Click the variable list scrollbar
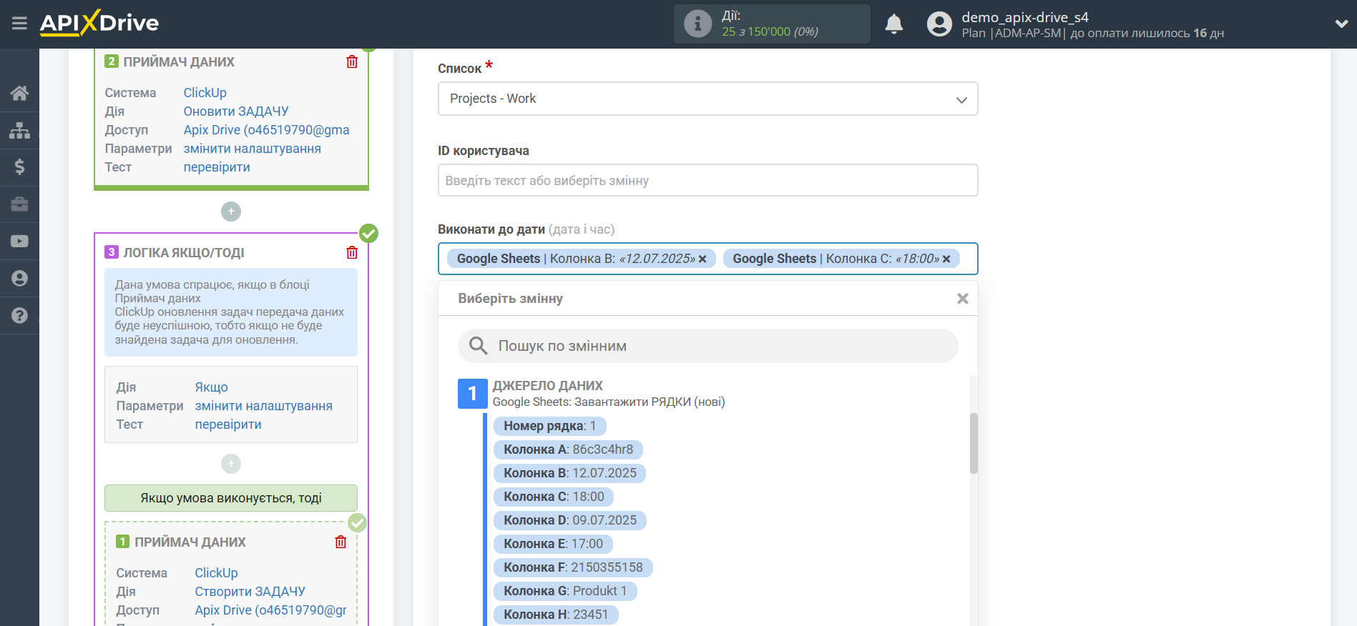The image size is (1357, 626). pyautogui.click(x=974, y=443)
